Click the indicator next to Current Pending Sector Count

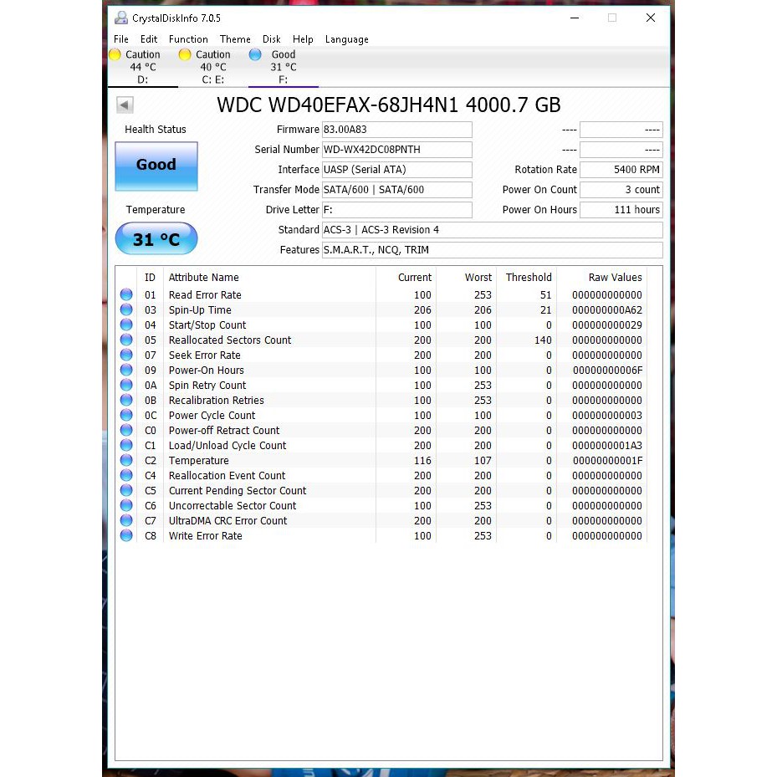(x=126, y=490)
